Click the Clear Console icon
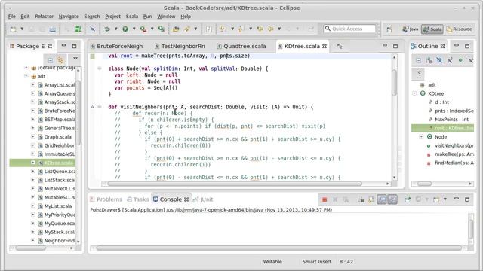 361,199
